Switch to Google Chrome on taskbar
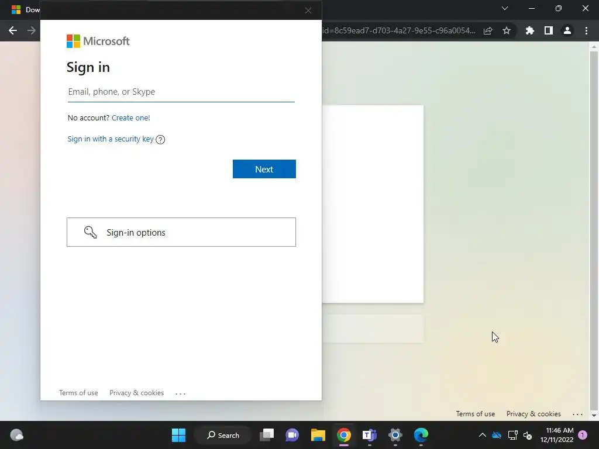 tap(344, 435)
